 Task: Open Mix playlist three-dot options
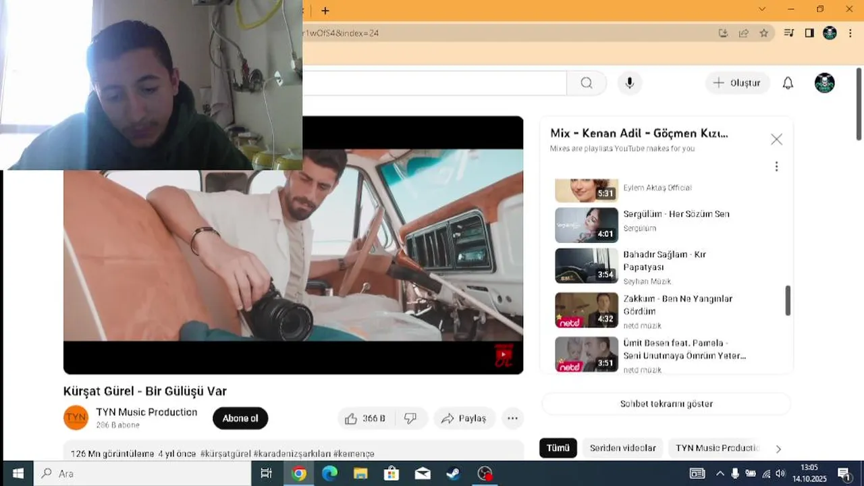click(776, 166)
